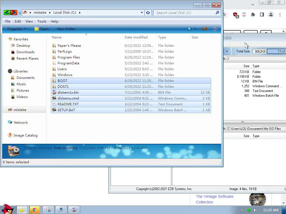Go forward with the orange Forward arrow
This screenshot has height=214, width=286.
pyautogui.click(x=14, y=12)
